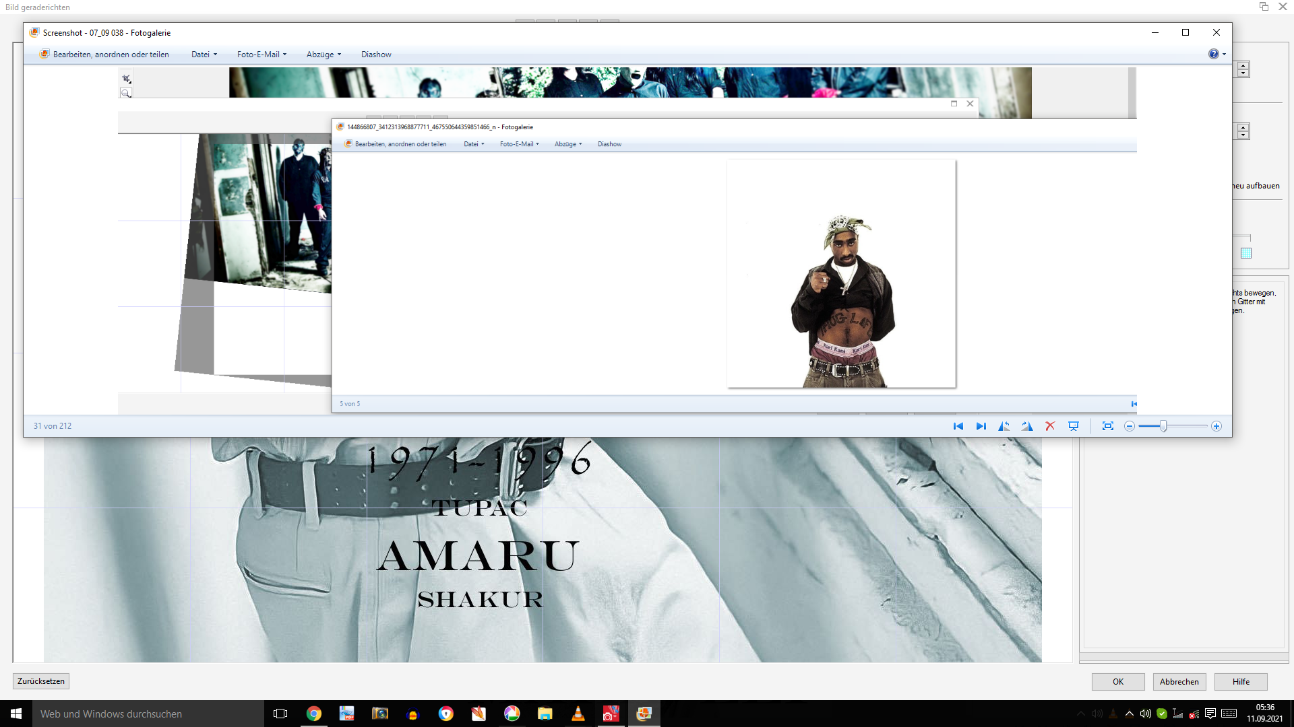Rotate photo counterclockwise in Fotogalerie
This screenshot has height=727, width=1294.
point(1004,426)
